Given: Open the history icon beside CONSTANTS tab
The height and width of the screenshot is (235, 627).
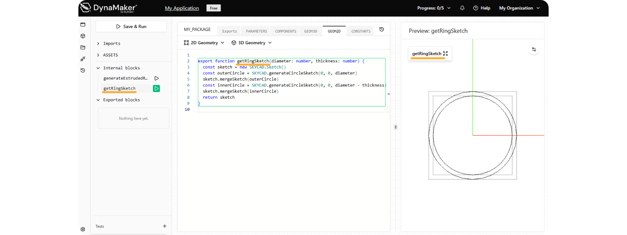Looking at the screenshot, I should (x=382, y=29).
